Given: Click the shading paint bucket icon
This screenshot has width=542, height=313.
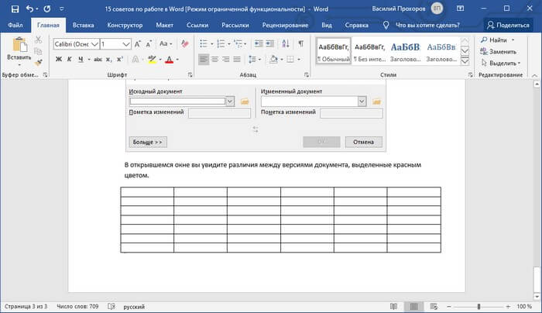Looking at the screenshot, I should point(273,60).
